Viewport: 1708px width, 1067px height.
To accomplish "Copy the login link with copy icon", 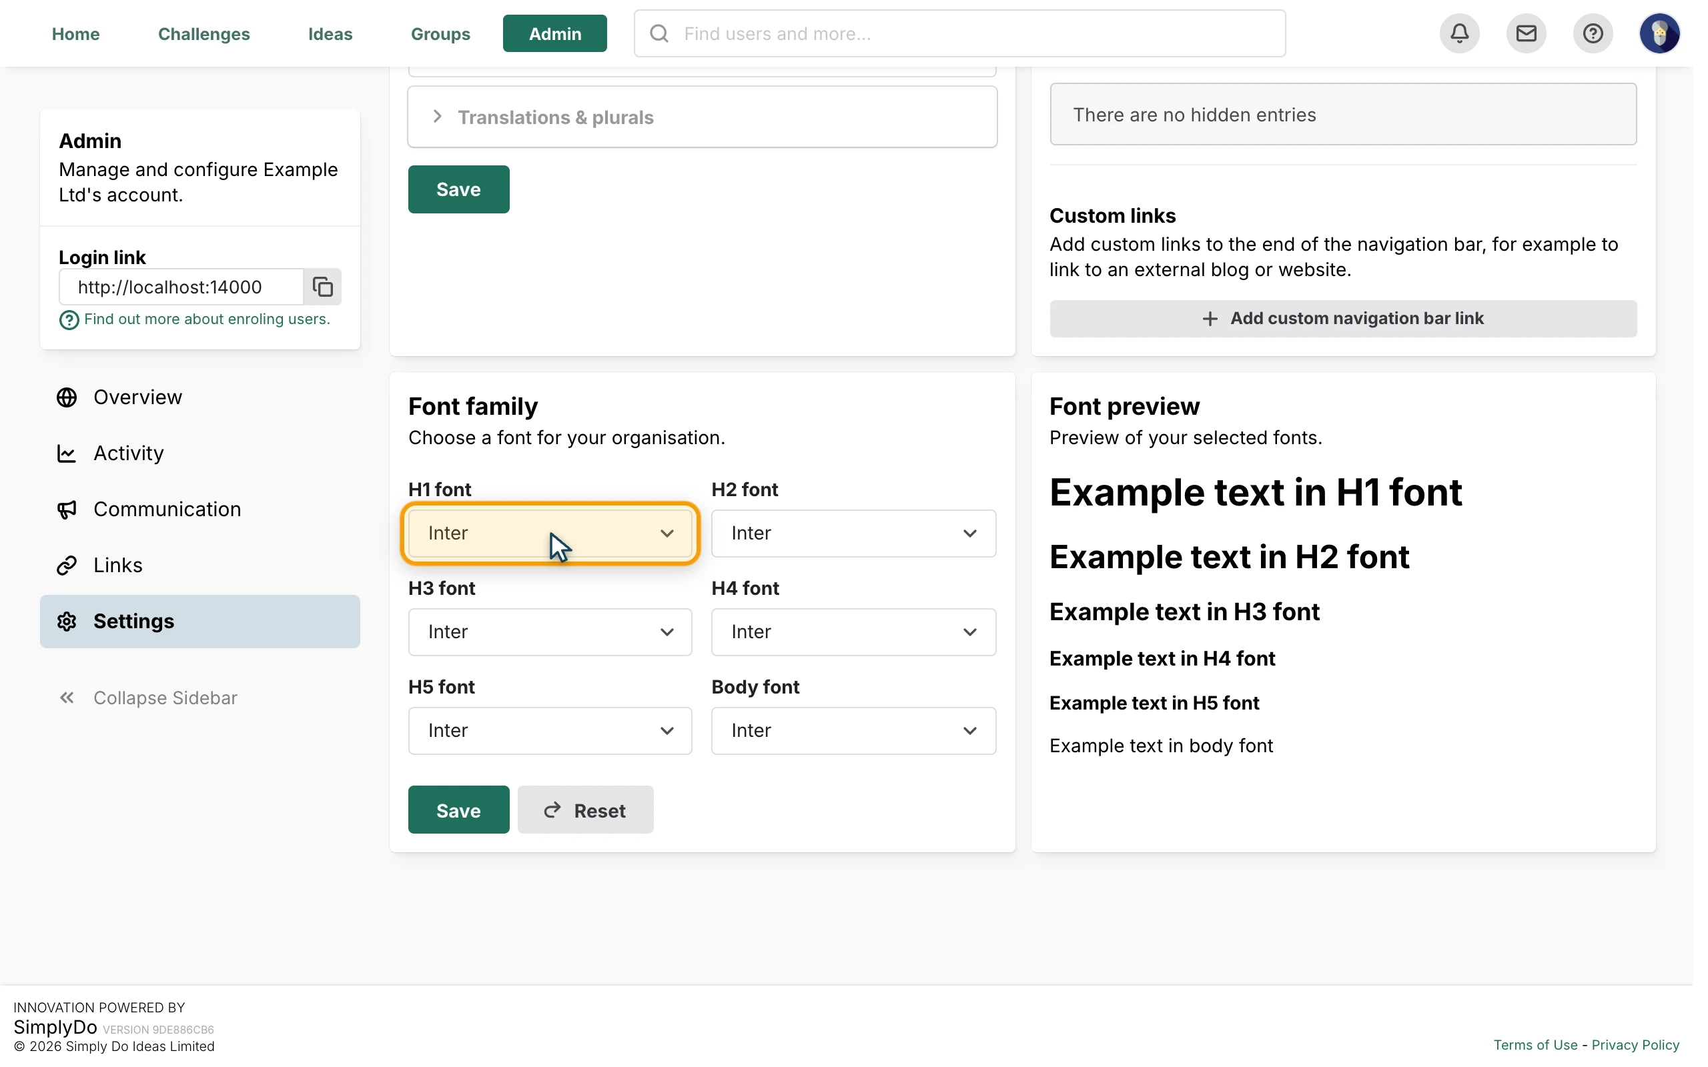I will pyautogui.click(x=322, y=287).
